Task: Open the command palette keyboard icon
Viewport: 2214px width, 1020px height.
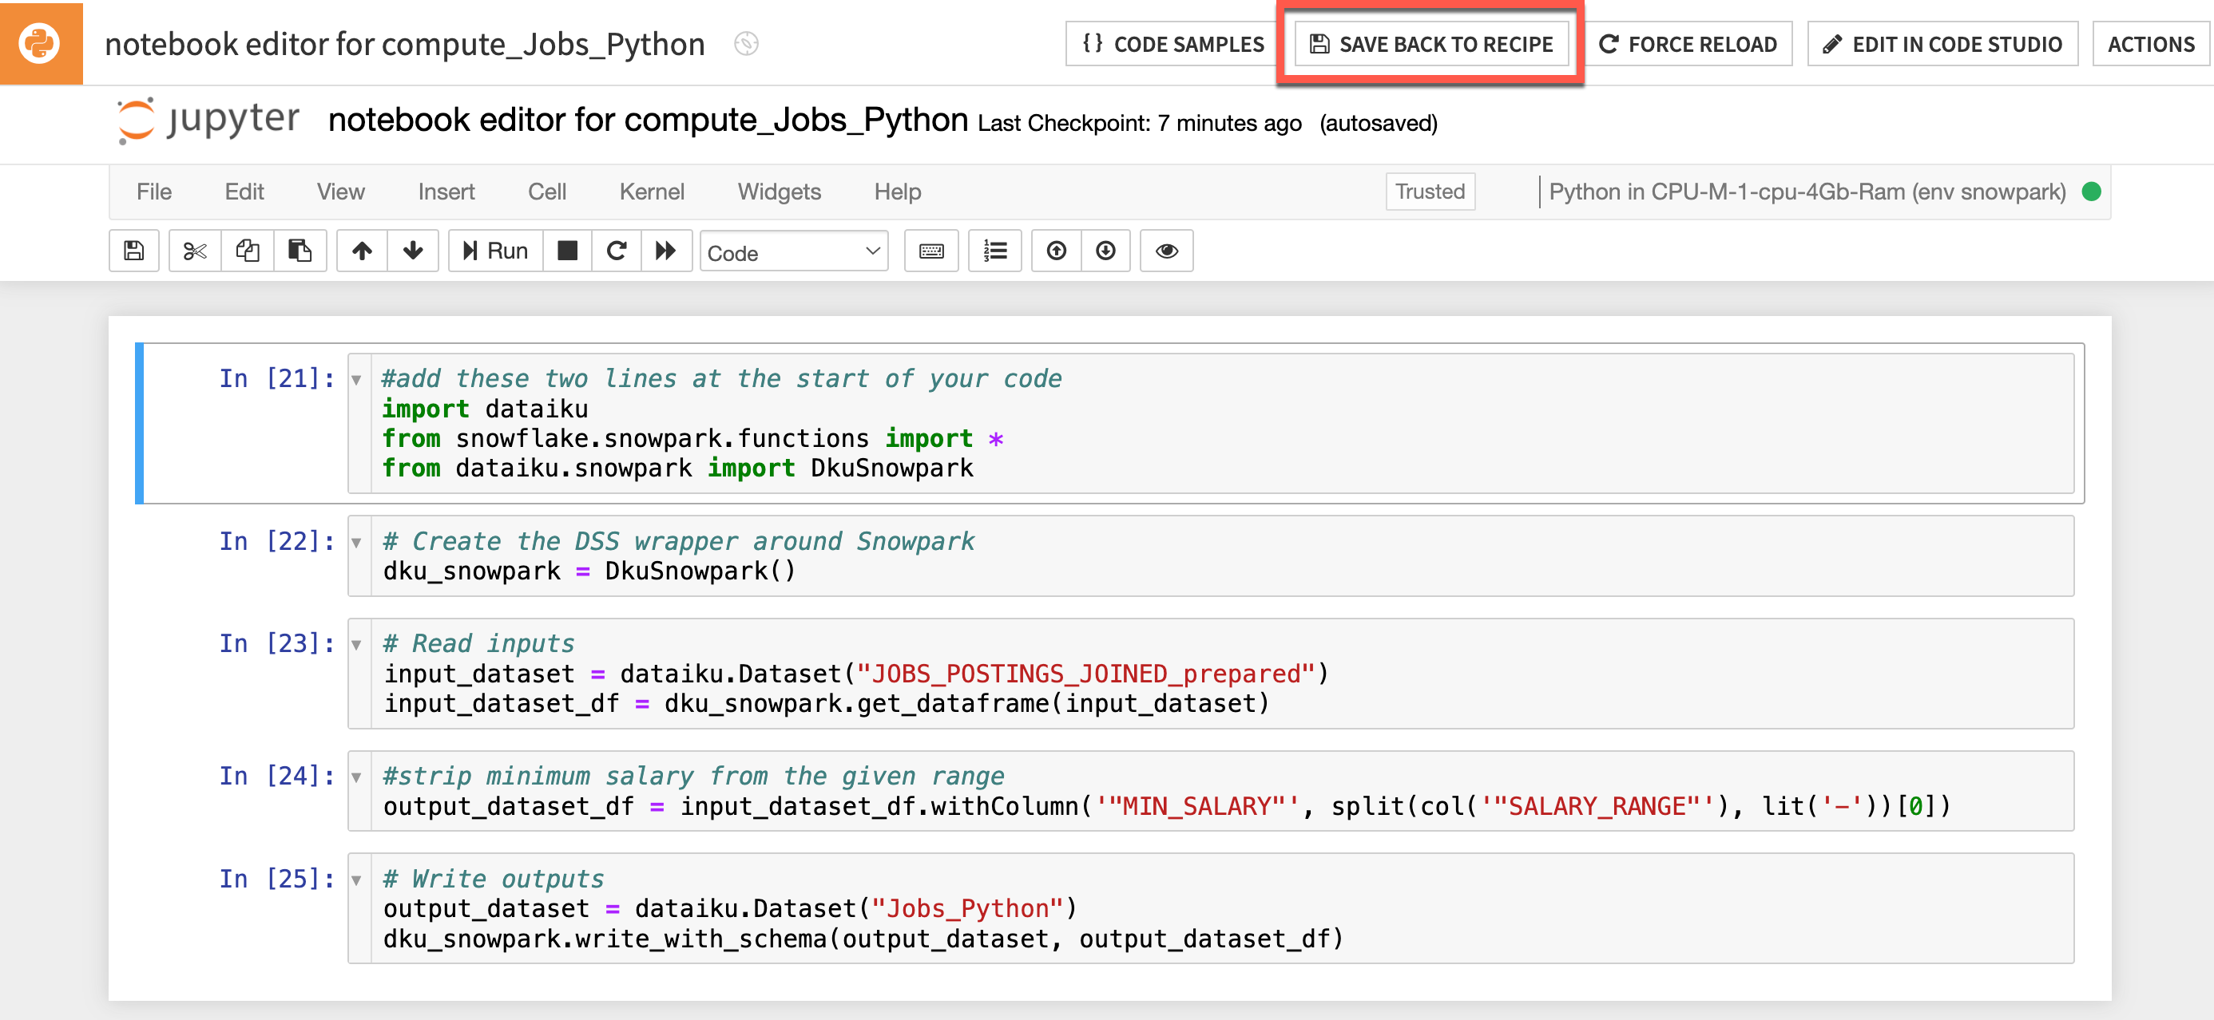Action: tap(930, 251)
